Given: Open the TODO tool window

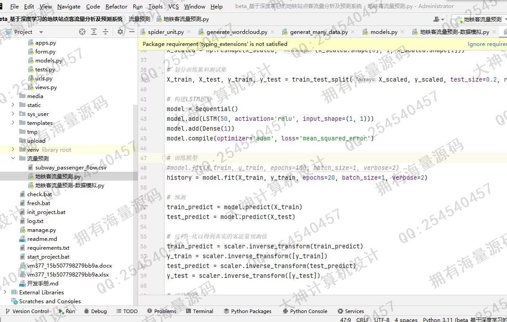Looking at the screenshot, I should coord(127,311).
